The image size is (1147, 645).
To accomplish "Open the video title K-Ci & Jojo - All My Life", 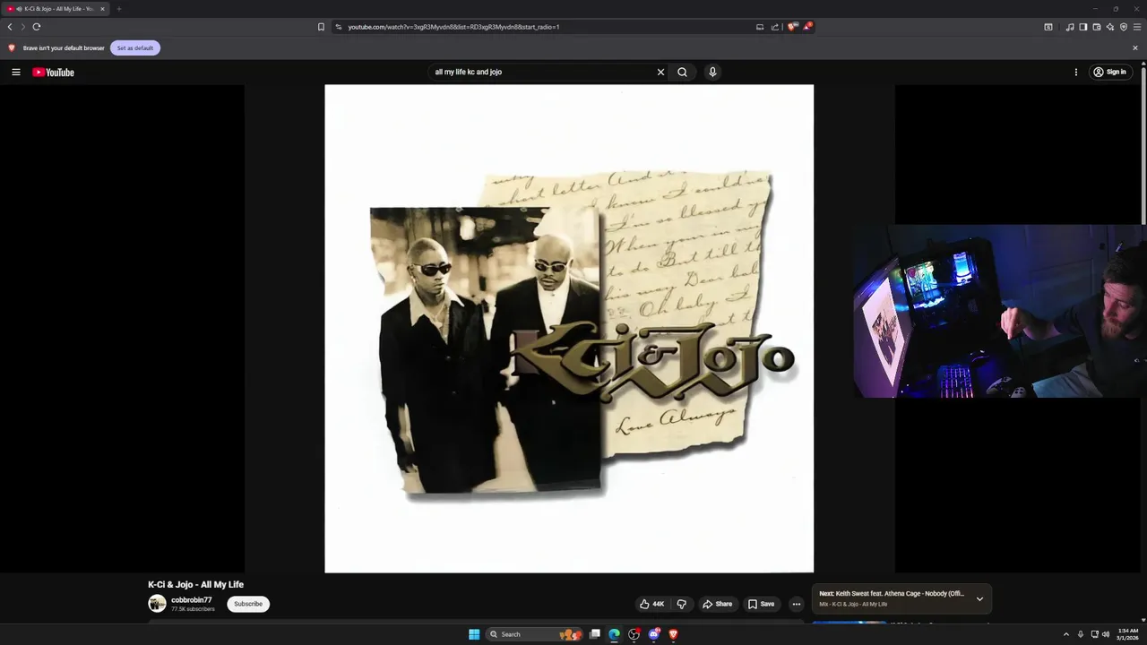I will (196, 584).
